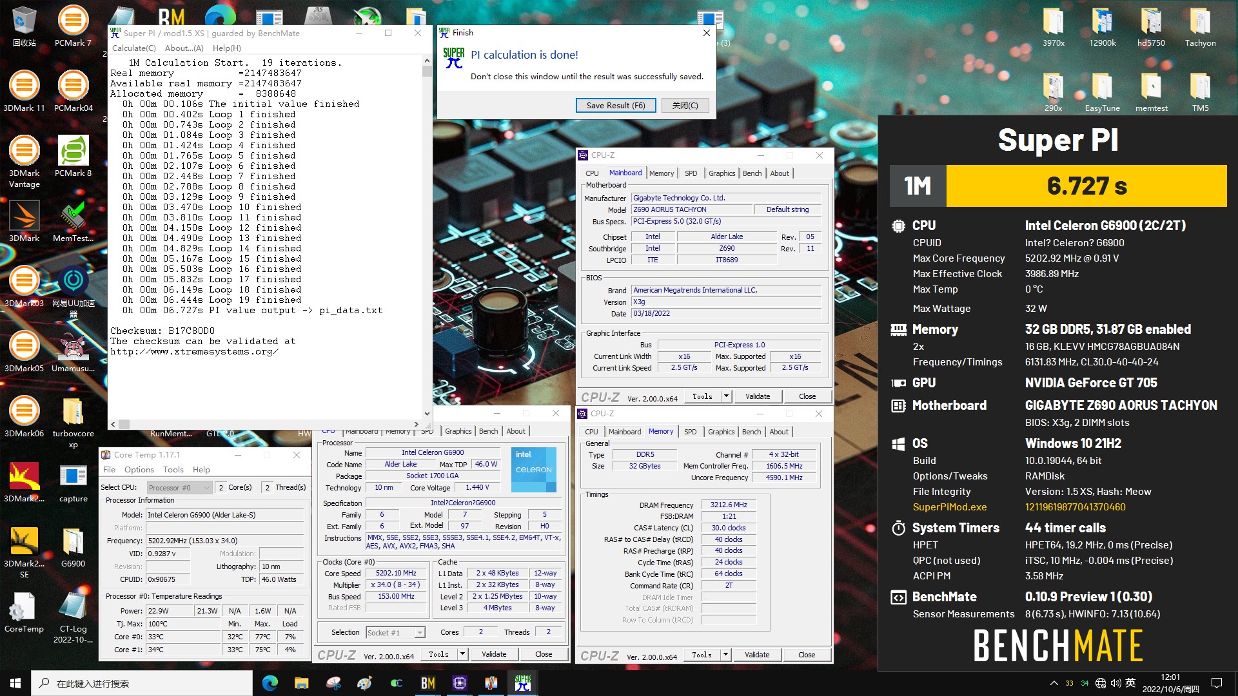Launch NetEase UU accelerator icon
This screenshot has width=1238, height=696.
click(x=73, y=291)
